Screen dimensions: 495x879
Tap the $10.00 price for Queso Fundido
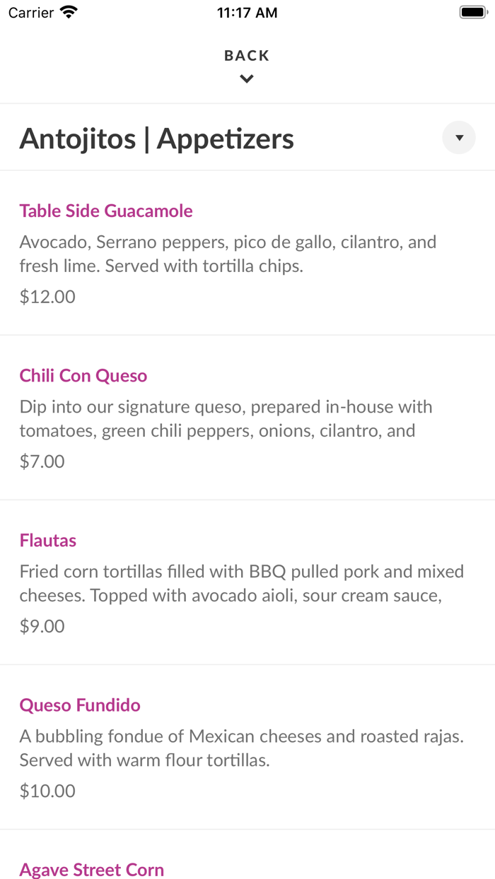click(x=47, y=790)
